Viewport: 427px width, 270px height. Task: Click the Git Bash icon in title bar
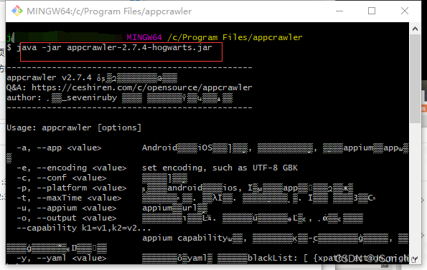(x=17, y=11)
